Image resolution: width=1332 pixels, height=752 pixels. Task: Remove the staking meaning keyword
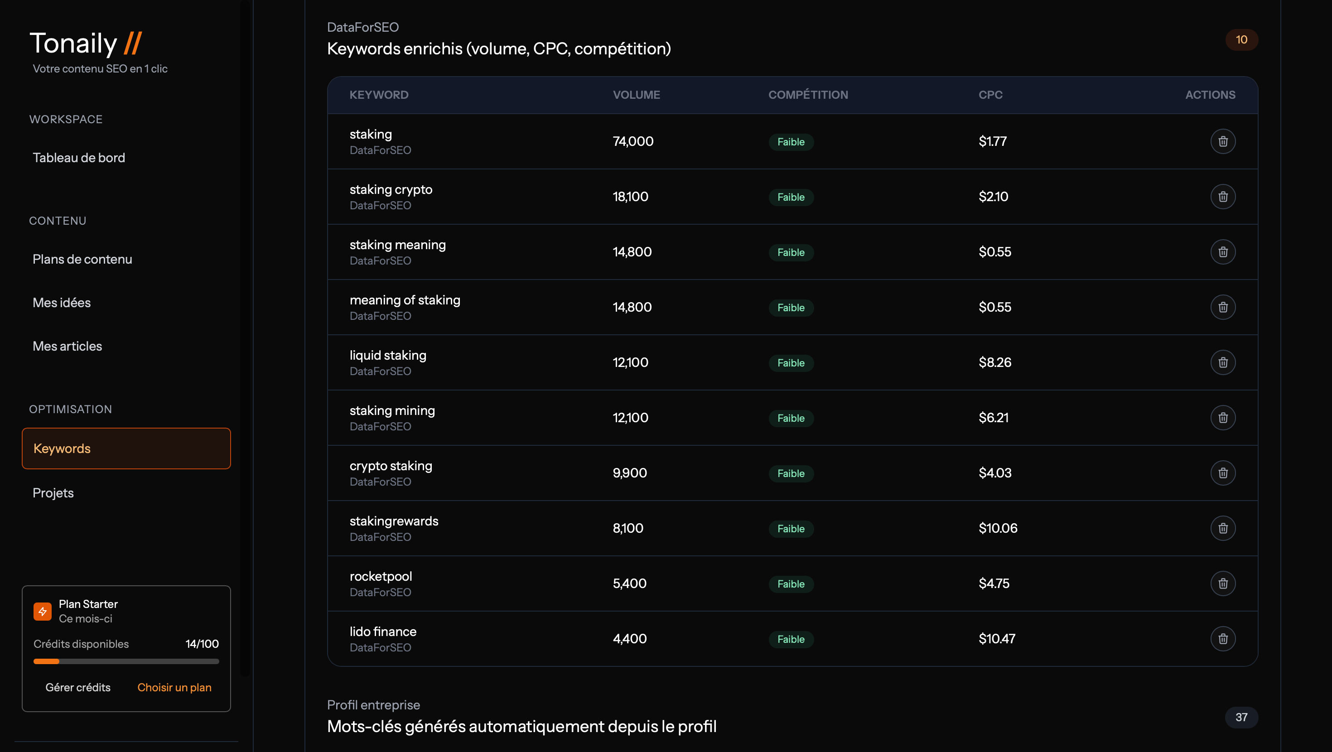click(x=1222, y=252)
